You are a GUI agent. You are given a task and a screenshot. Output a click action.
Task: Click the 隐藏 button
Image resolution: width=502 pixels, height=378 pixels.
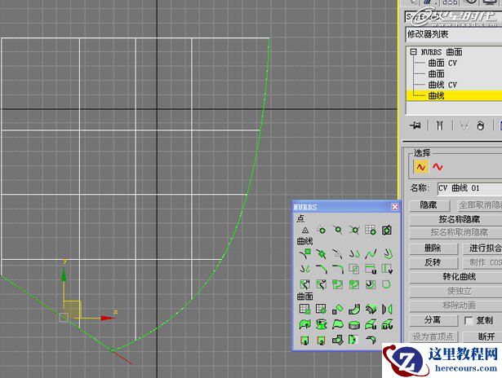click(x=429, y=204)
